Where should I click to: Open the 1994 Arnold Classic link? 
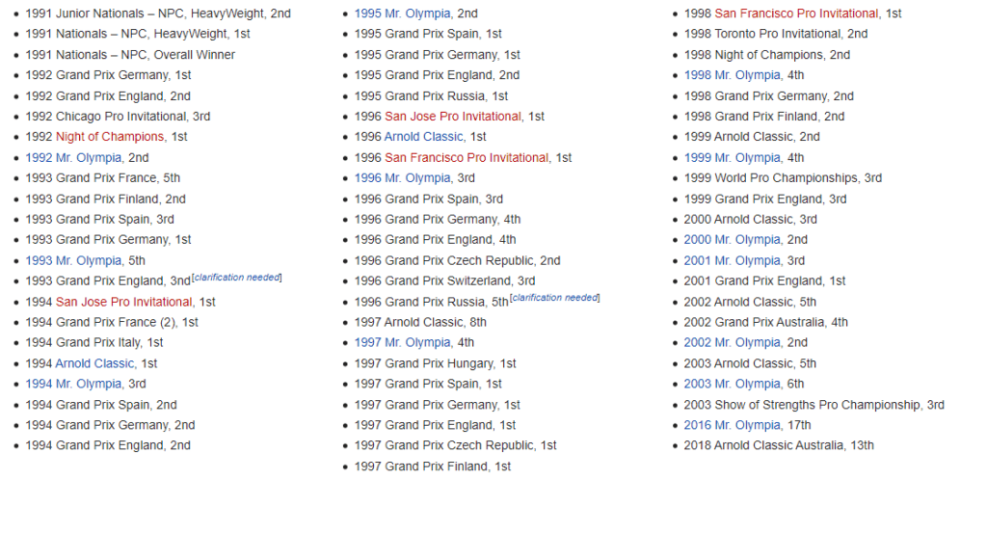(x=95, y=363)
